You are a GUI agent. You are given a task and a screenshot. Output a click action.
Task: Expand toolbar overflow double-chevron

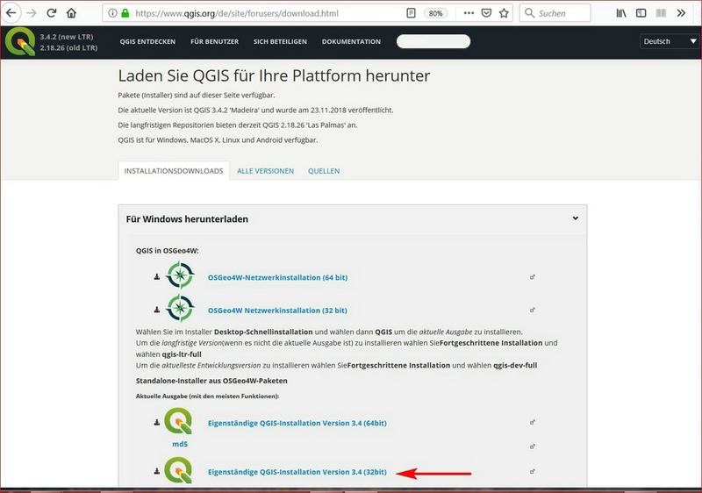tap(681, 13)
